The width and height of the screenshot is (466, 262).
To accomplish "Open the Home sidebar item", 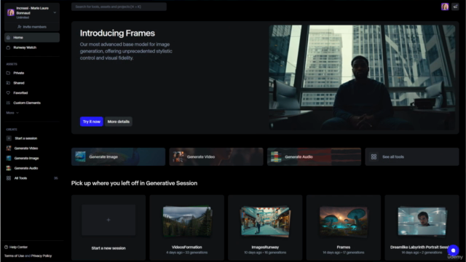I will pos(32,37).
